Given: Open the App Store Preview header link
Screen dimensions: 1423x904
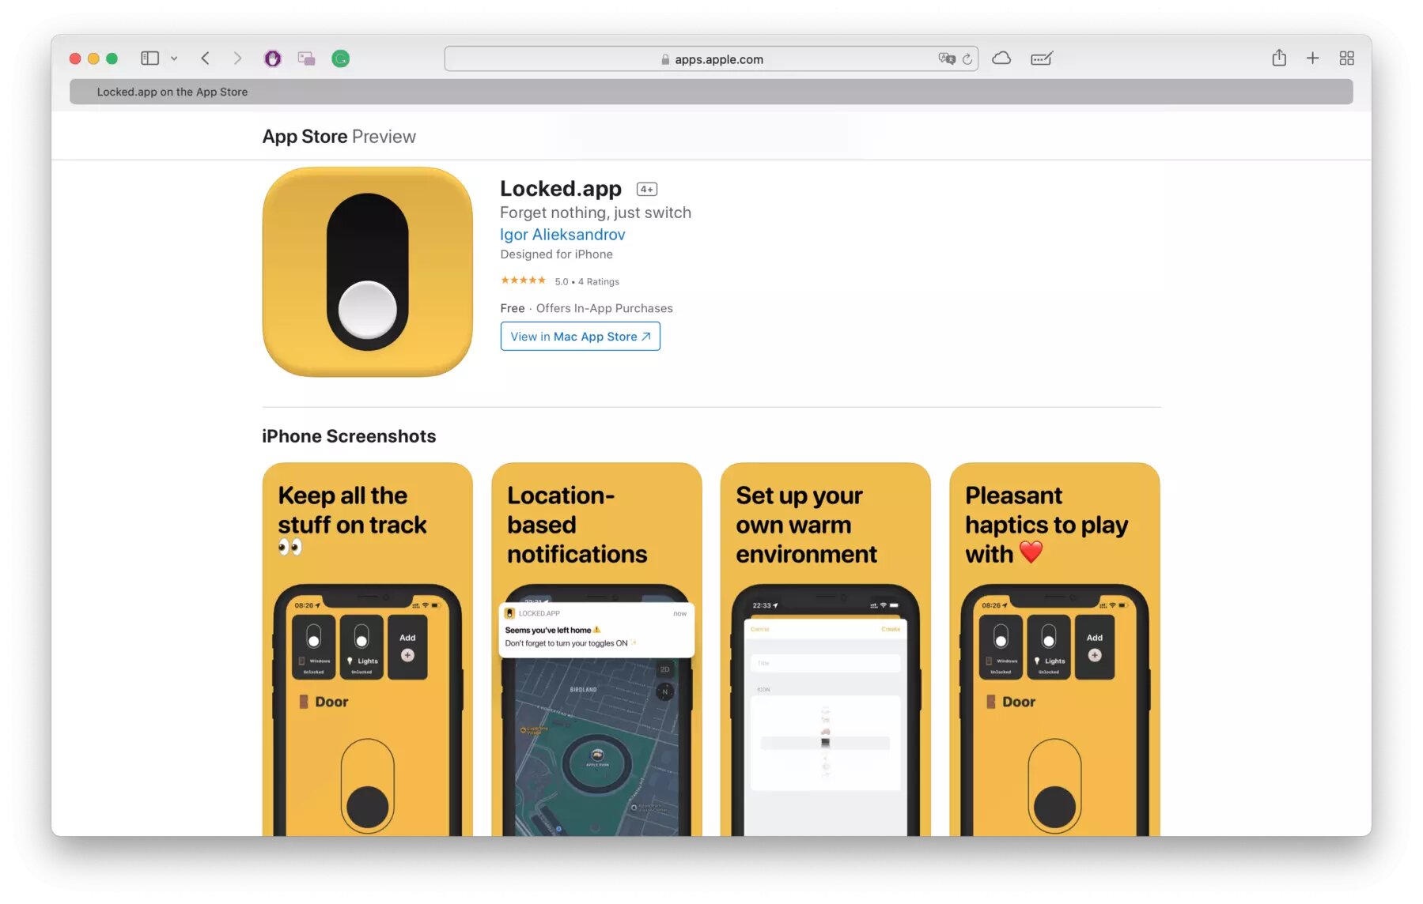Looking at the screenshot, I should coord(339,137).
